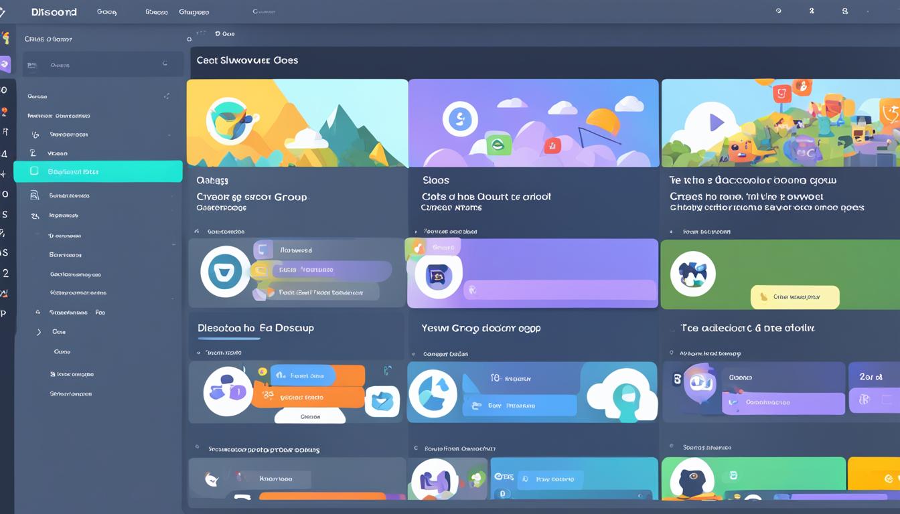The height and width of the screenshot is (514, 900).
Task: Open the first menu item next to Discord logo
Action: click(106, 12)
